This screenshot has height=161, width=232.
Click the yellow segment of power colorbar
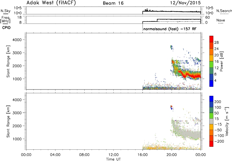211,58
